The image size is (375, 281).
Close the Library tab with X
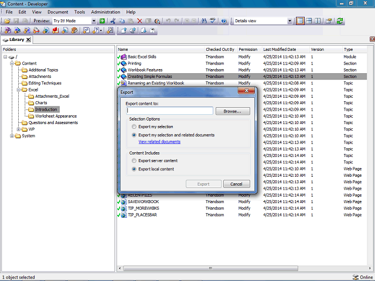click(x=28, y=40)
